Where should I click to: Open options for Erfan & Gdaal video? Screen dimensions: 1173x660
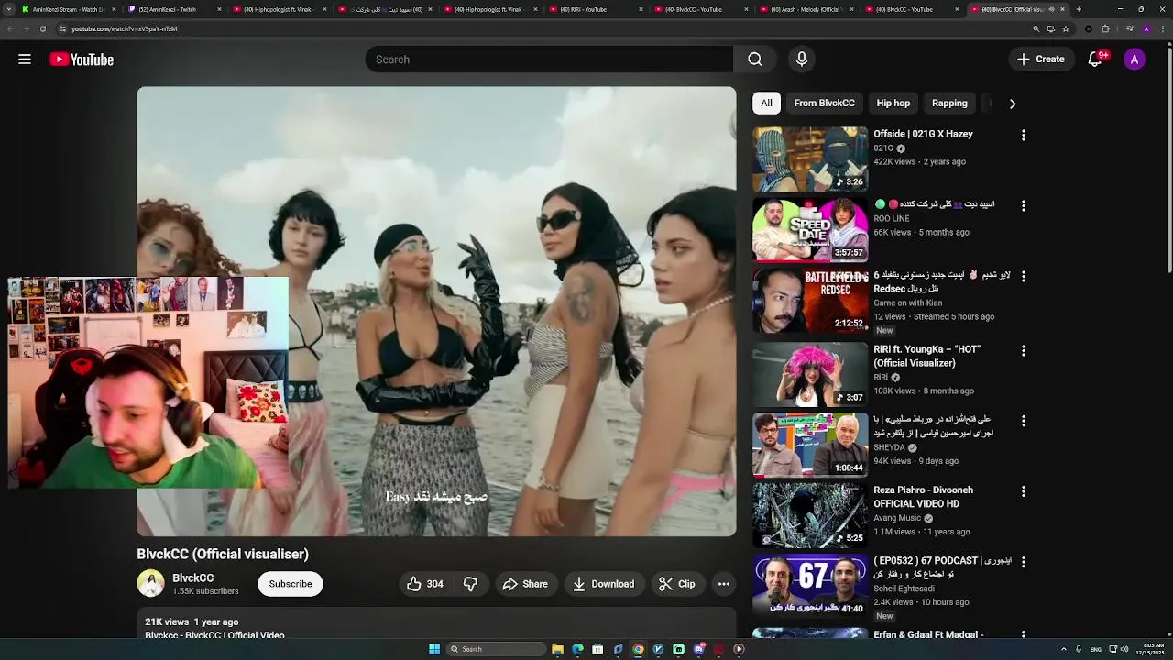point(1024,633)
